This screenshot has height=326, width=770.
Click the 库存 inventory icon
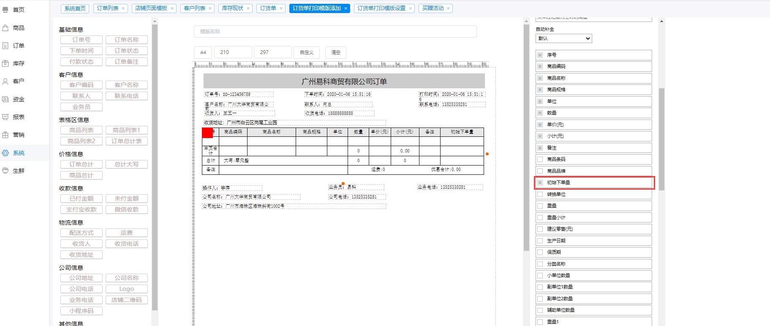click(5, 63)
